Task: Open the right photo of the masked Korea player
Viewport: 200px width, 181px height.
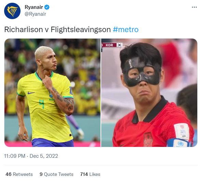Action: 149,93
